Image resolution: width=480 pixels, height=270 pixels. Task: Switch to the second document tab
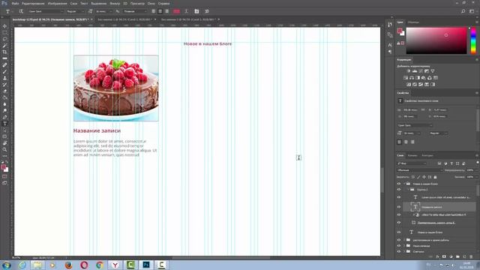pos(124,19)
